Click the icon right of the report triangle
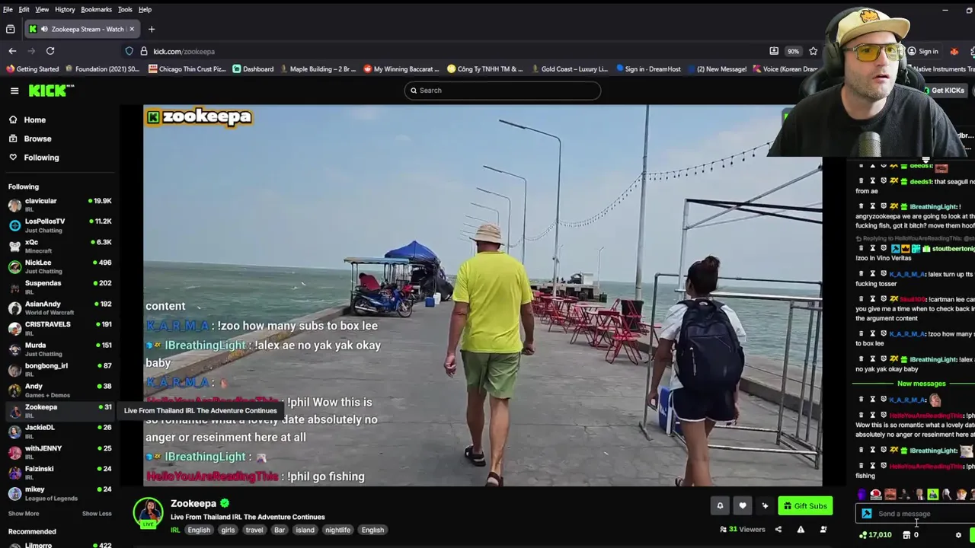The width and height of the screenshot is (975, 548). (823, 530)
